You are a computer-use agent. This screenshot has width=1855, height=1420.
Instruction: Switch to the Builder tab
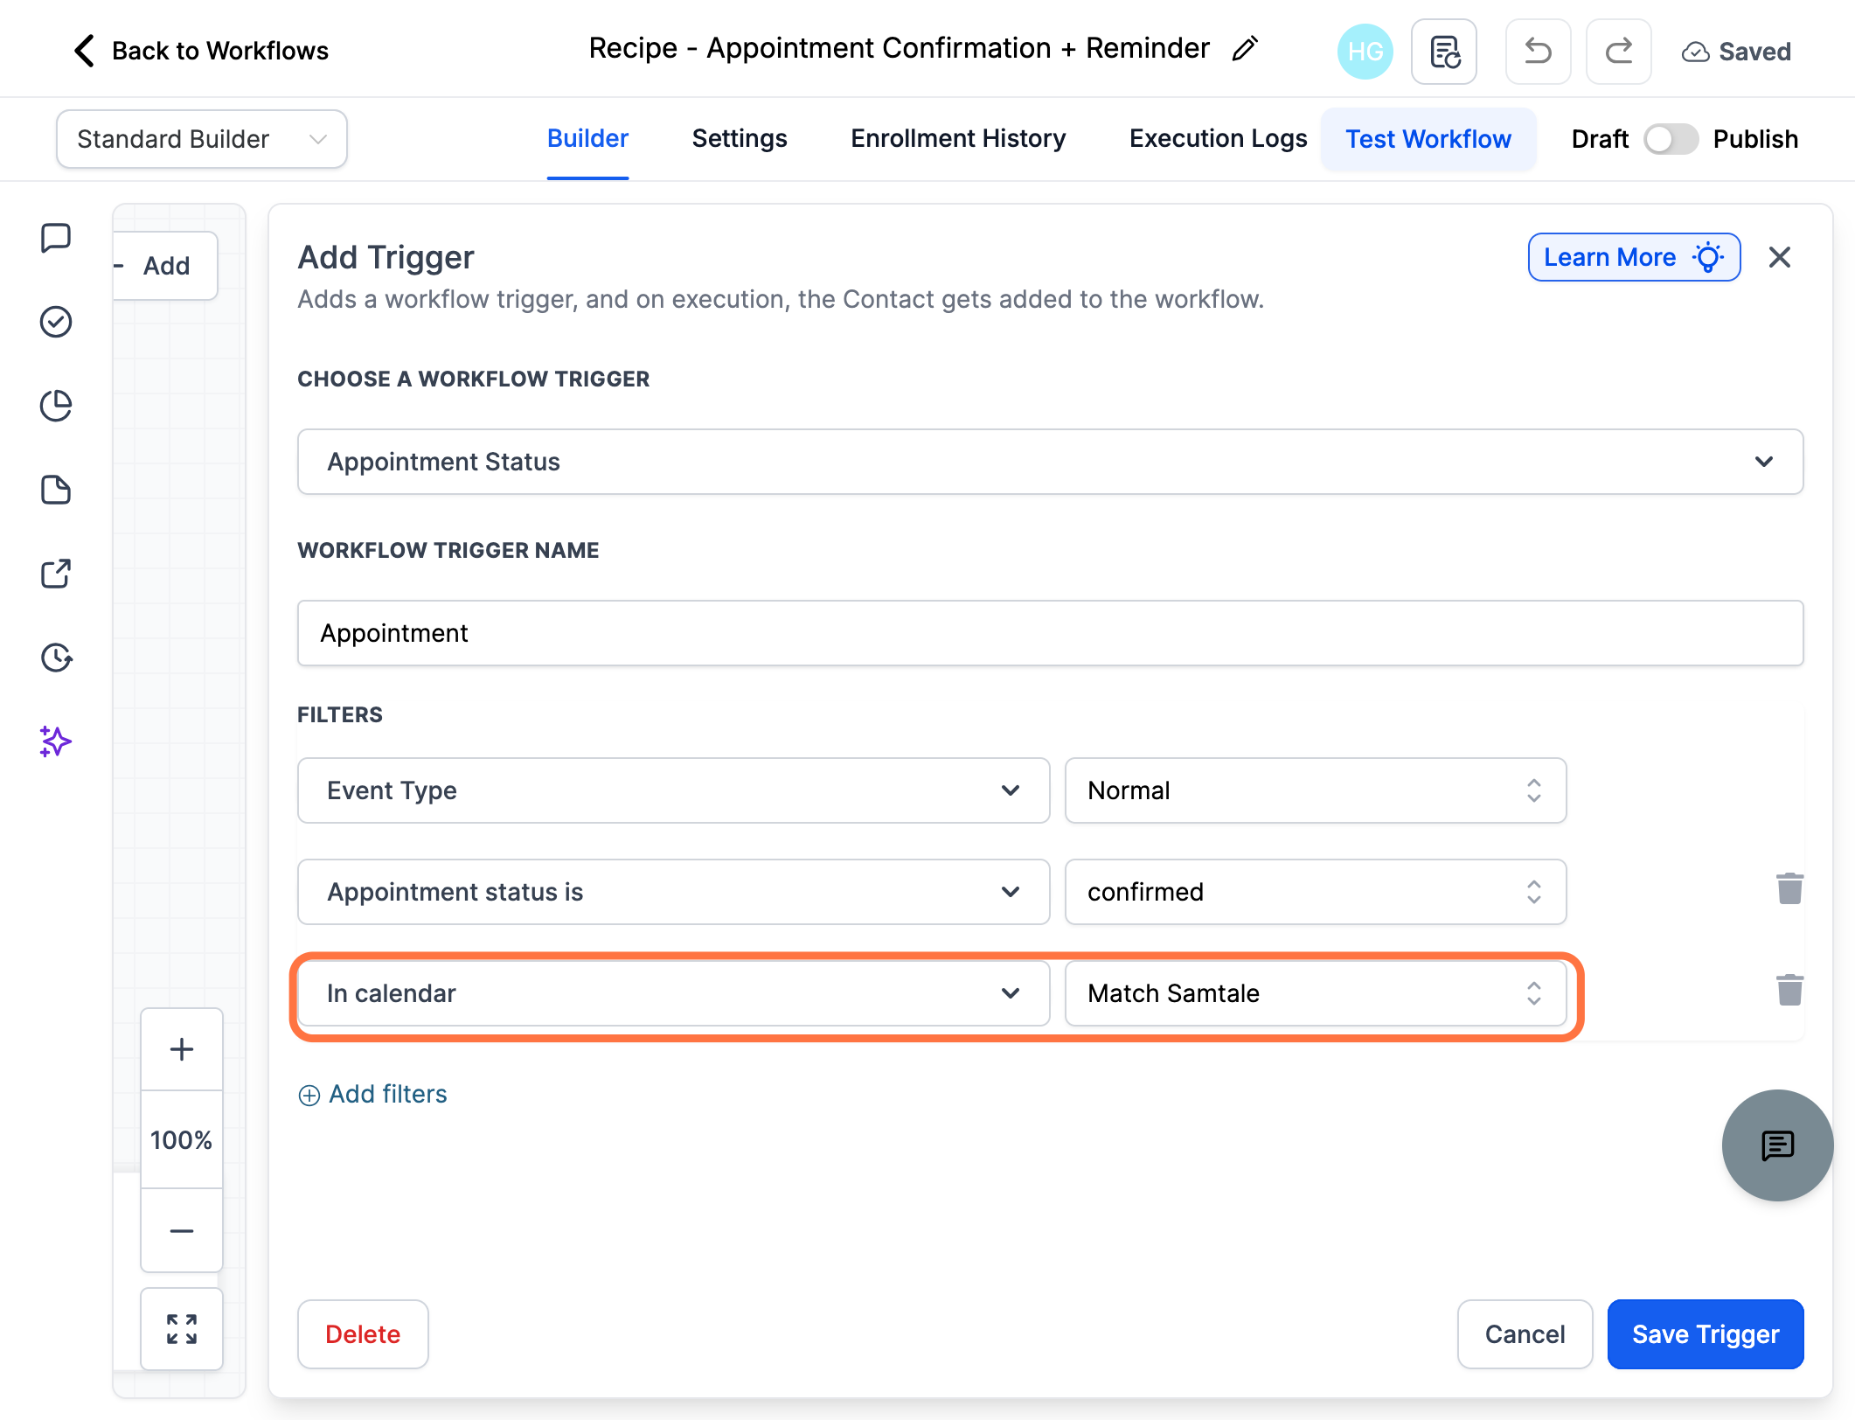click(x=587, y=139)
